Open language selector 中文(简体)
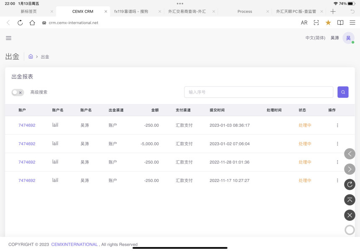The width and height of the screenshot is (360, 251). coord(315,38)
